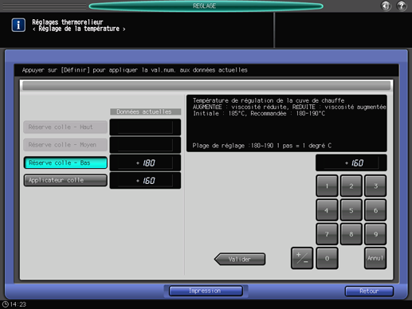Click the Valider arrow button
The width and height of the screenshot is (412, 309).
click(x=240, y=259)
